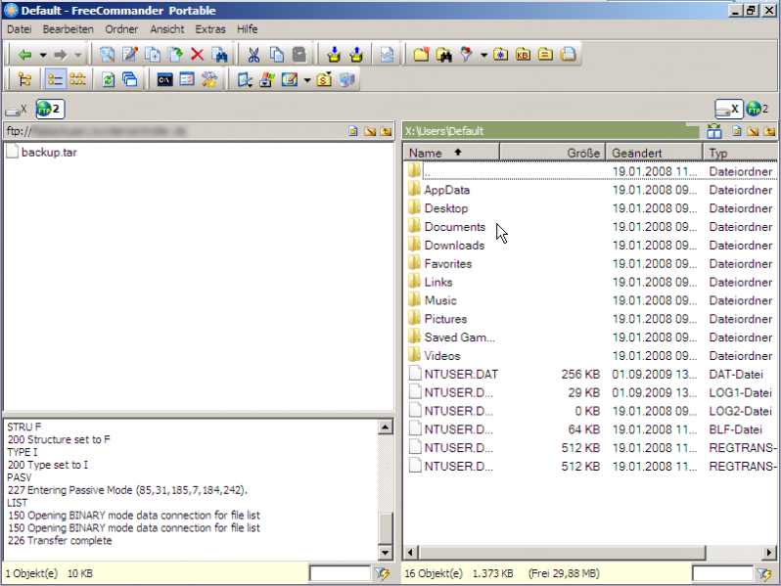Open the DOS command prompt icon
This screenshot has height=586, width=781.
164,79
